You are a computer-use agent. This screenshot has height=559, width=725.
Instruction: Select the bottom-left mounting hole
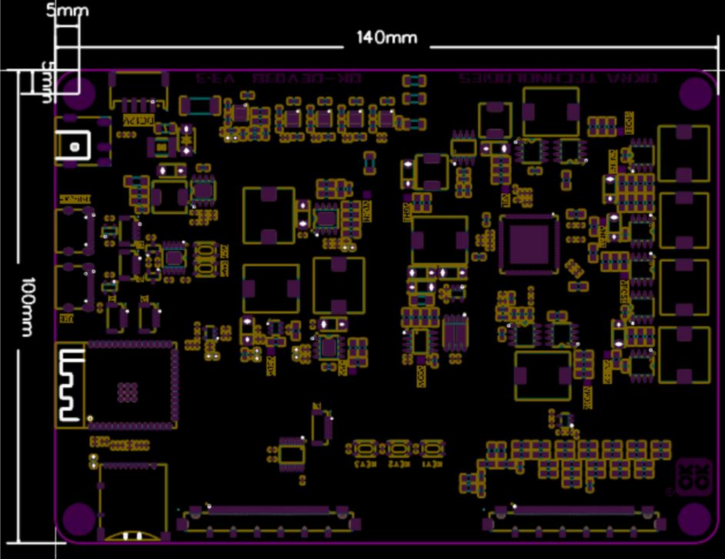(78, 518)
